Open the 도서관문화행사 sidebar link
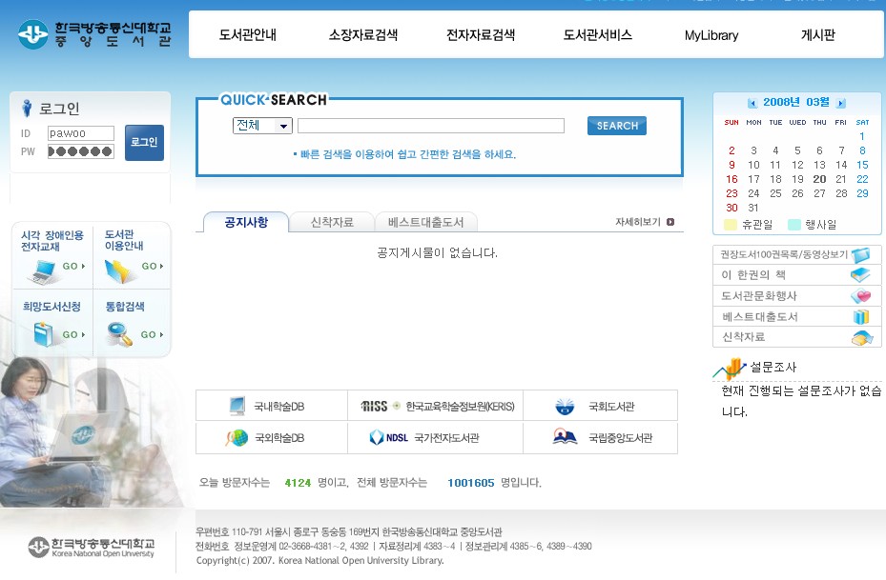The width and height of the screenshot is (886, 580). point(759,295)
